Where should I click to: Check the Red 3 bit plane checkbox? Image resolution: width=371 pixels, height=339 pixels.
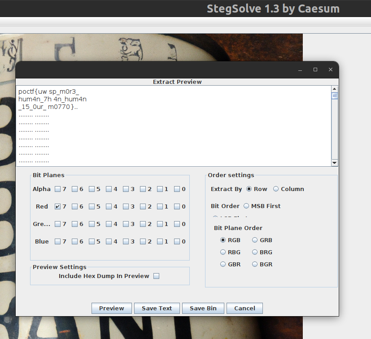click(x=126, y=207)
